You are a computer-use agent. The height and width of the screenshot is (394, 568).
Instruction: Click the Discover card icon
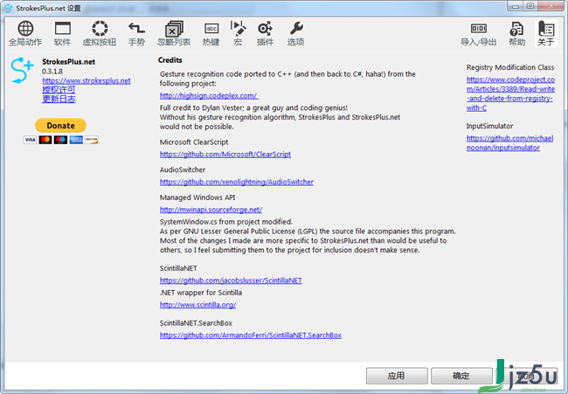(92, 140)
